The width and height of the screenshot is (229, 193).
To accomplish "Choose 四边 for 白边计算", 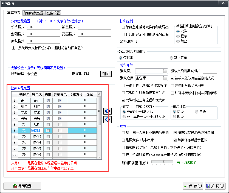I will click(x=174, y=117).
